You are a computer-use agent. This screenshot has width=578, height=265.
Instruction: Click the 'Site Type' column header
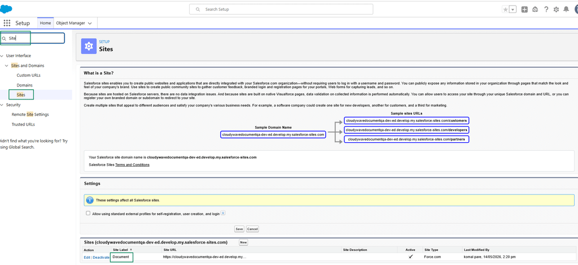[431, 250]
